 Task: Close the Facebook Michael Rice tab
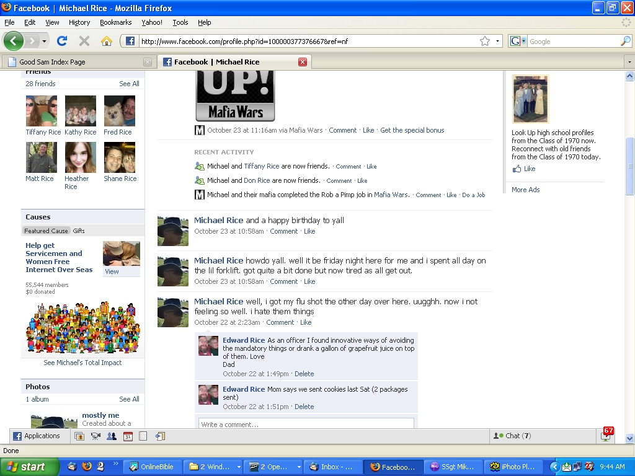coord(303,62)
